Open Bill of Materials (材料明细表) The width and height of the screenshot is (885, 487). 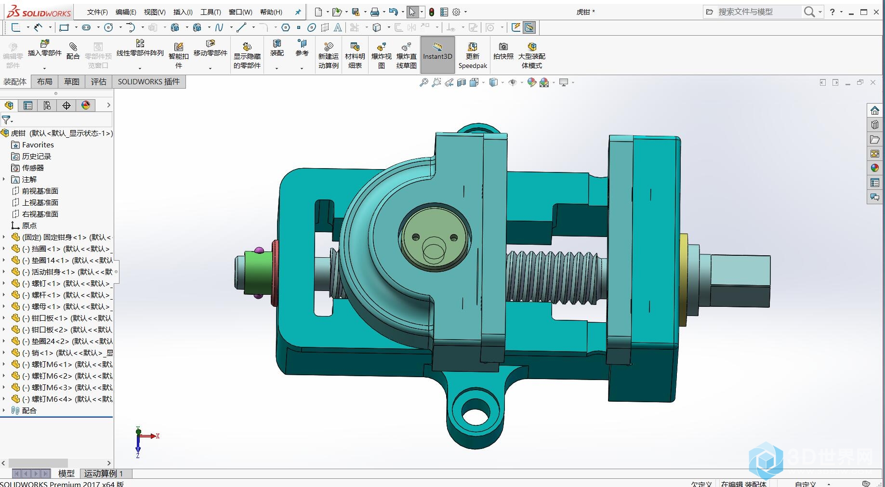point(355,55)
